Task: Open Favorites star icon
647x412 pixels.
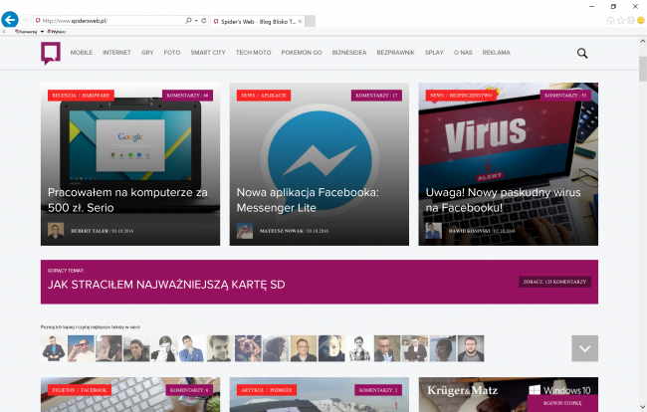Action: click(x=621, y=20)
